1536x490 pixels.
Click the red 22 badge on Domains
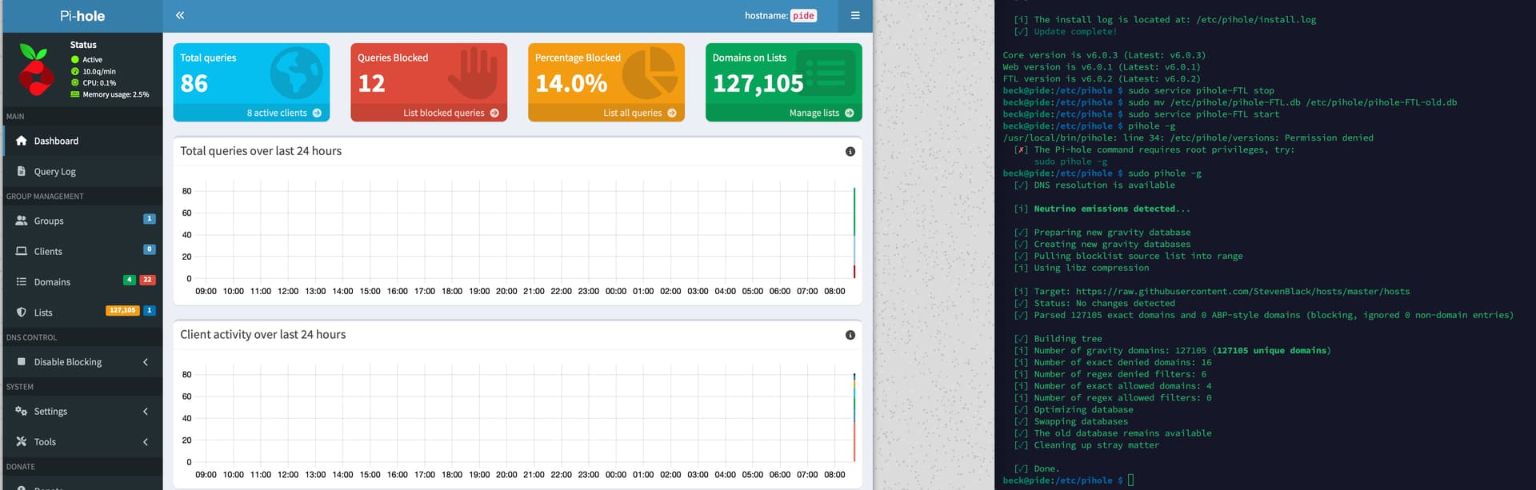coord(147,280)
